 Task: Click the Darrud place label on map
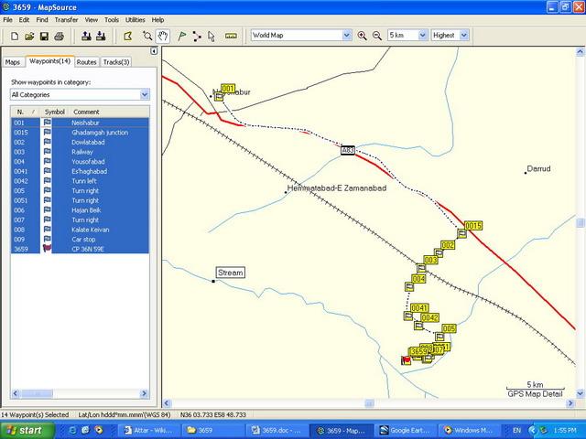(538, 168)
